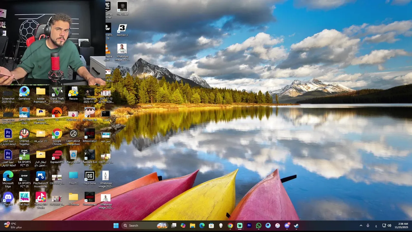Screen dimensions: 412x232
Task: Select the Carry The Glass shortcut
Action: [x=24, y=116]
